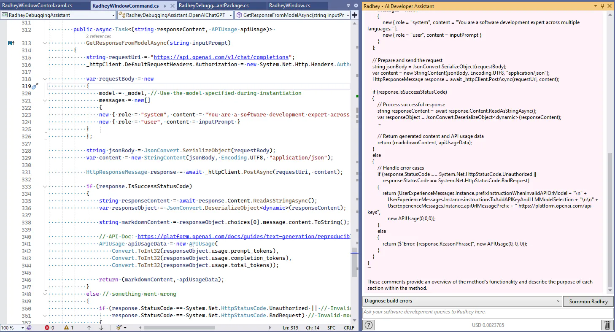This screenshot has height=332, width=615.
Task: Click the 'Ch: 14' status indicator
Action: tap(313, 328)
